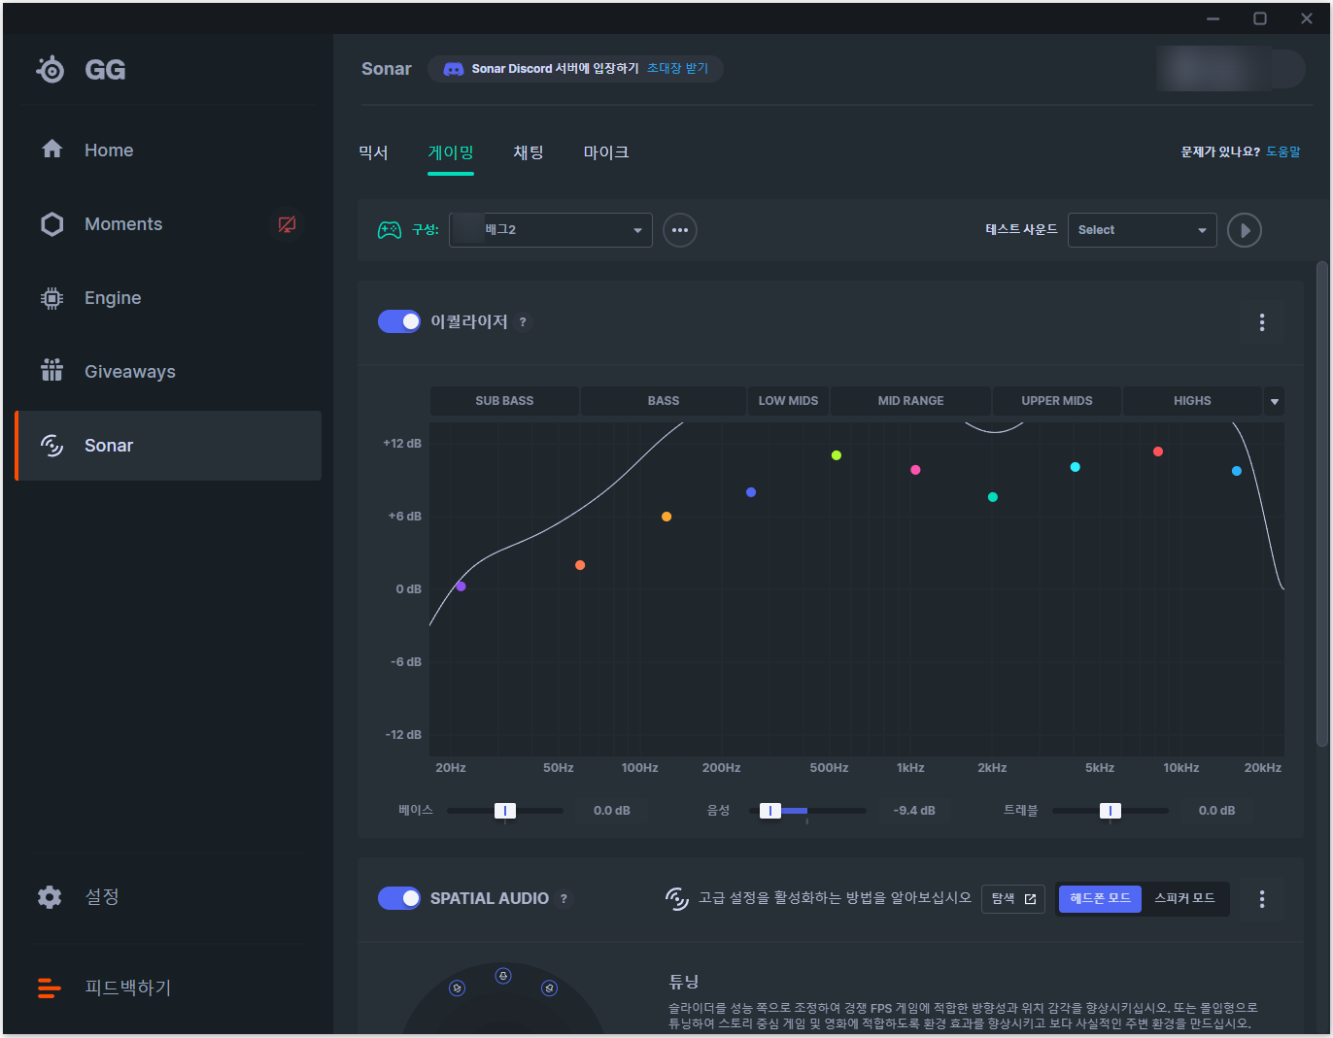Switch to the 믹서 tab
This screenshot has height=1038, width=1333.
(373, 152)
